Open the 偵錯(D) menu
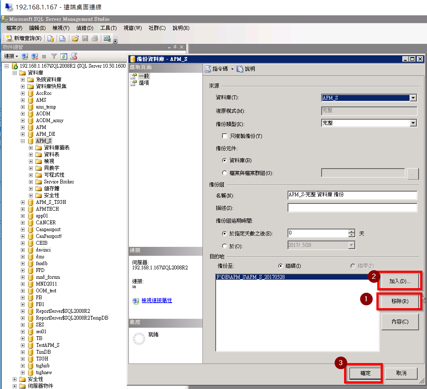 point(85,28)
